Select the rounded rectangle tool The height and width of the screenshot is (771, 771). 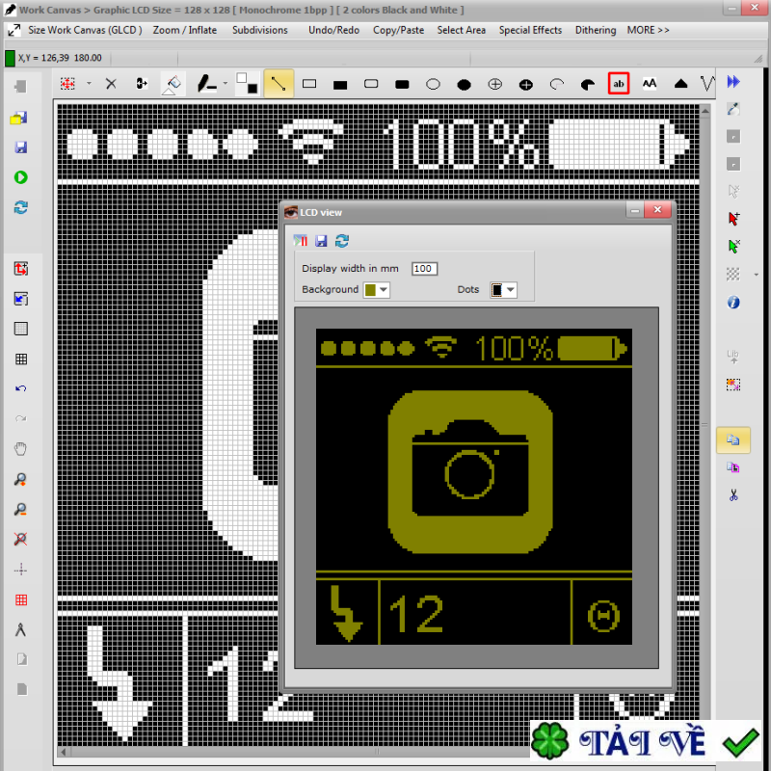(x=371, y=84)
